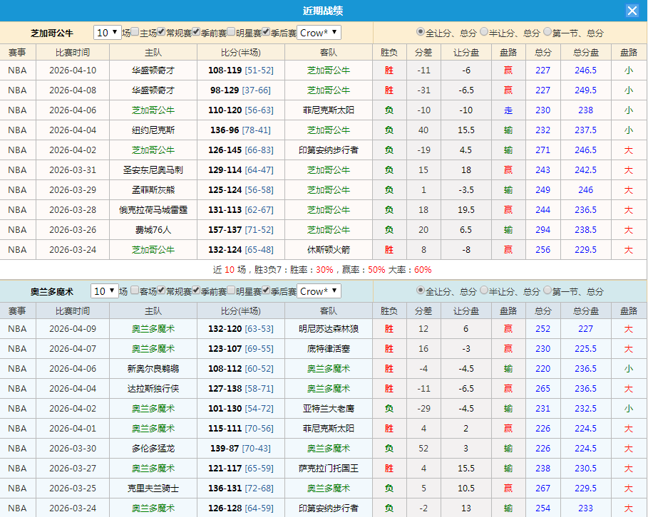The image size is (648, 517).
Task: Select 全让分、总分 in the Magic filter row
Action: tap(420, 291)
